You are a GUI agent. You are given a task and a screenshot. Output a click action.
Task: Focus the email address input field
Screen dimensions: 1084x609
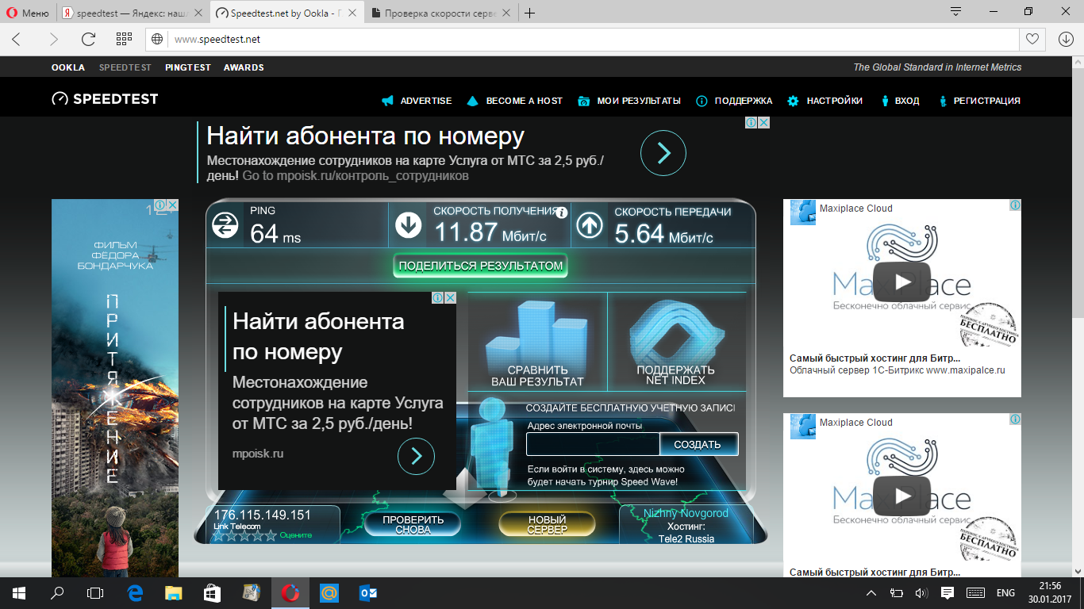(593, 444)
